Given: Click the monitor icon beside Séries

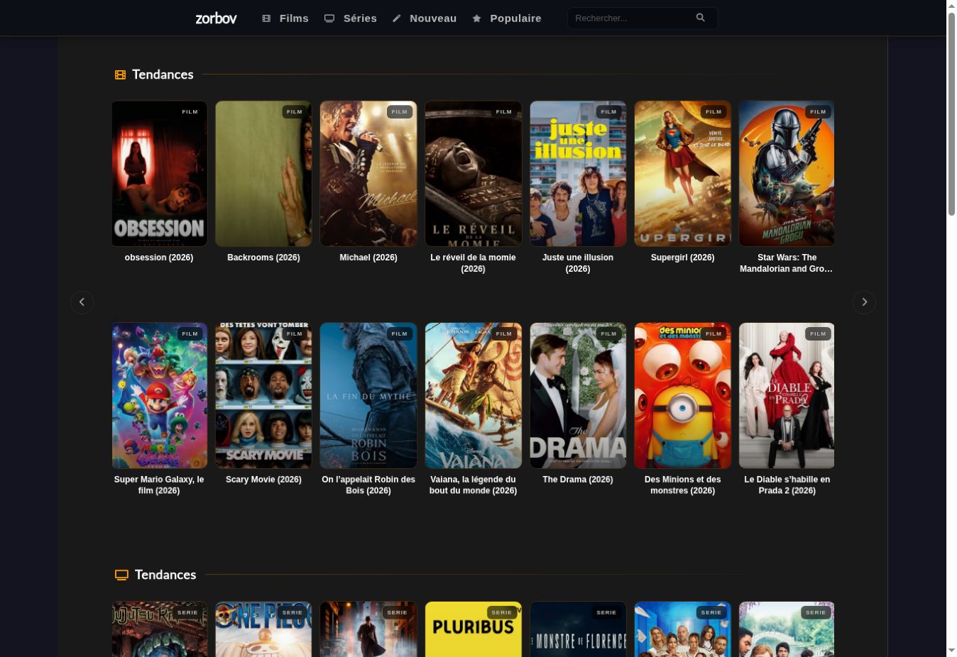Looking at the screenshot, I should 329,18.
